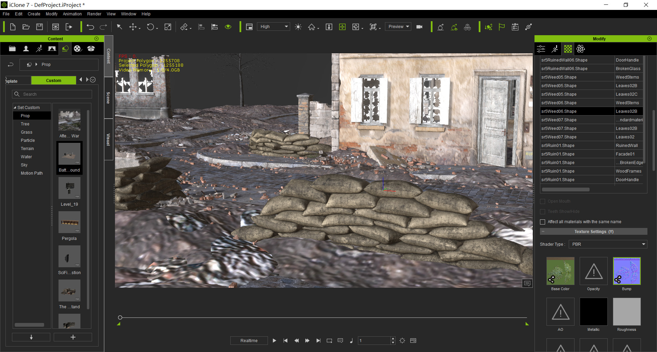Click the Save Project icon in toolbar

40,27
